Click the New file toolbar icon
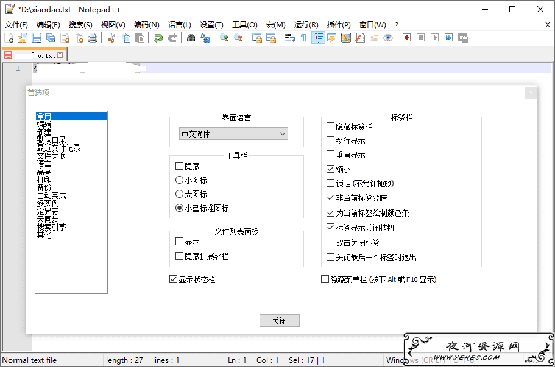Screen dimensions: 555x367 point(9,38)
